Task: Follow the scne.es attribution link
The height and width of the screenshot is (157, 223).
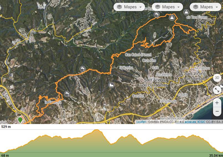Action: 190,122
